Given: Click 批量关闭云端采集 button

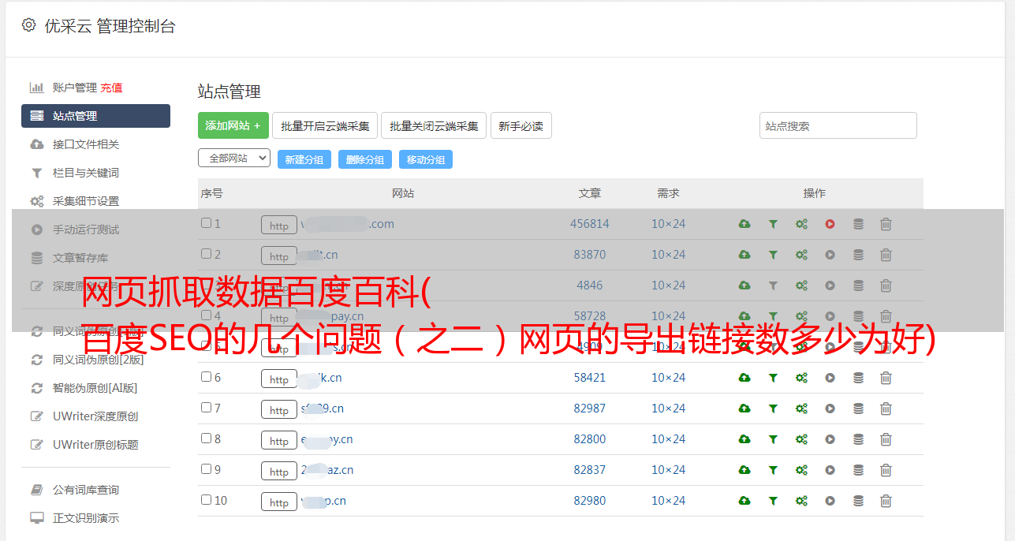Looking at the screenshot, I should [434, 125].
